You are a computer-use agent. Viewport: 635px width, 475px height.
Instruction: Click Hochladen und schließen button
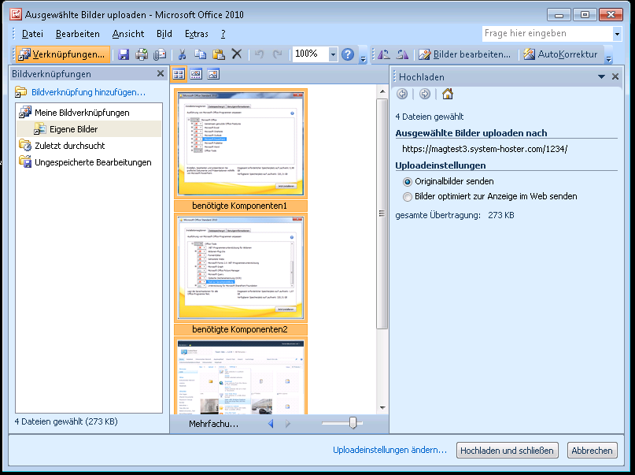click(508, 451)
